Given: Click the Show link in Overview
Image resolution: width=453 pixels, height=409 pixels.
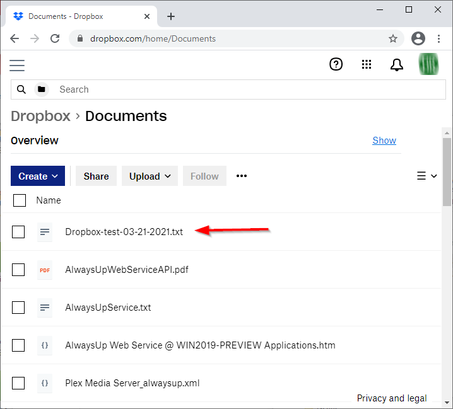Looking at the screenshot, I should click(x=384, y=141).
